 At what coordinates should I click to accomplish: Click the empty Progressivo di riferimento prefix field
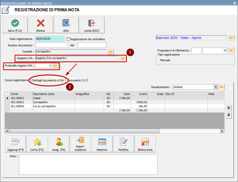click(196, 50)
